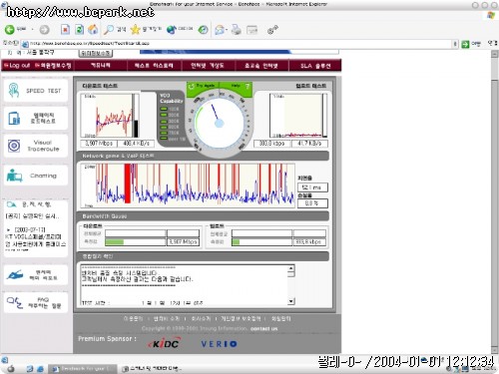Open the Mail icon dropdown arrow
Image resolution: width=499 pixels, height=374 pixels.
point(227,30)
